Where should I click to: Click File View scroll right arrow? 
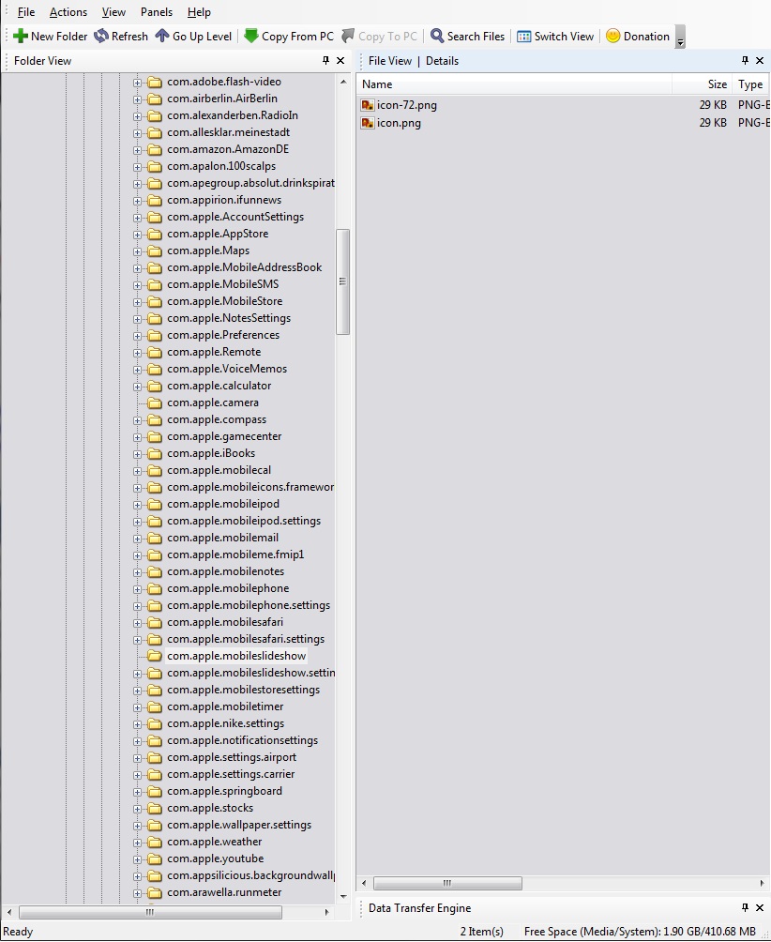(x=762, y=883)
